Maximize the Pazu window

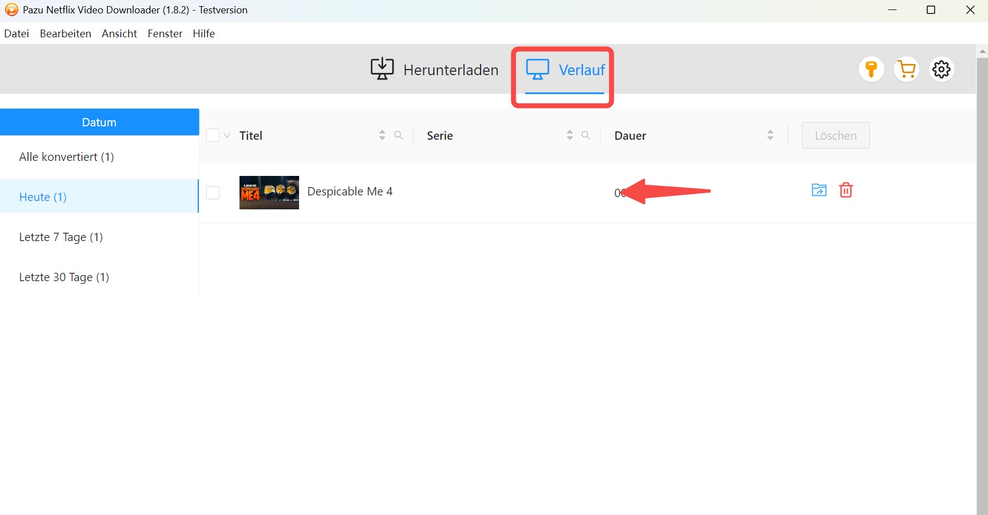pyautogui.click(x=931, y=10)
